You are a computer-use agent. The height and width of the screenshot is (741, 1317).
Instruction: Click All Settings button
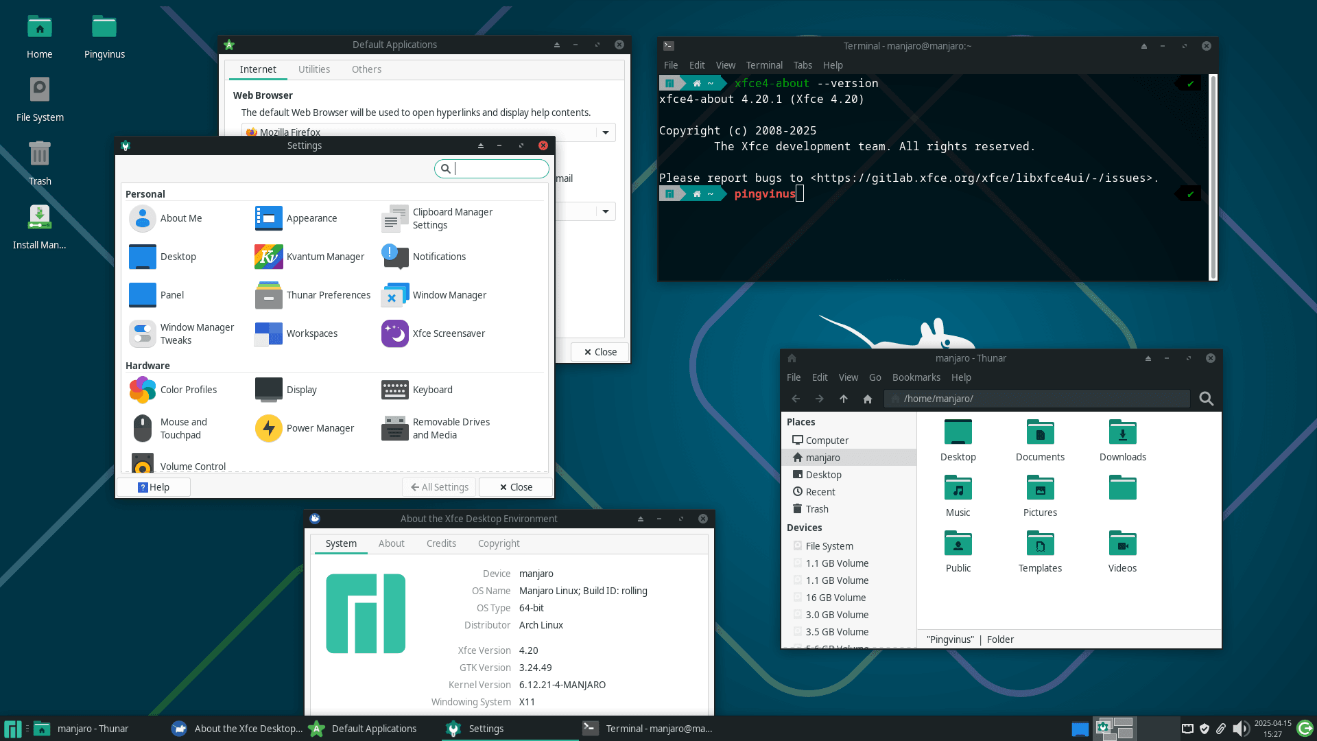pos(439,487)
